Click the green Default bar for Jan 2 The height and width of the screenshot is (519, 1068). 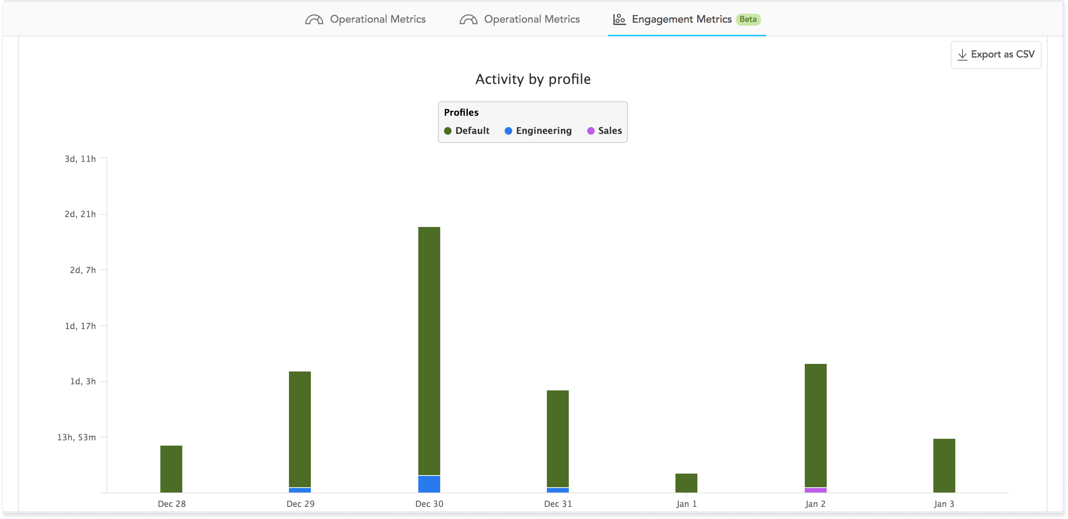point(815,425)
